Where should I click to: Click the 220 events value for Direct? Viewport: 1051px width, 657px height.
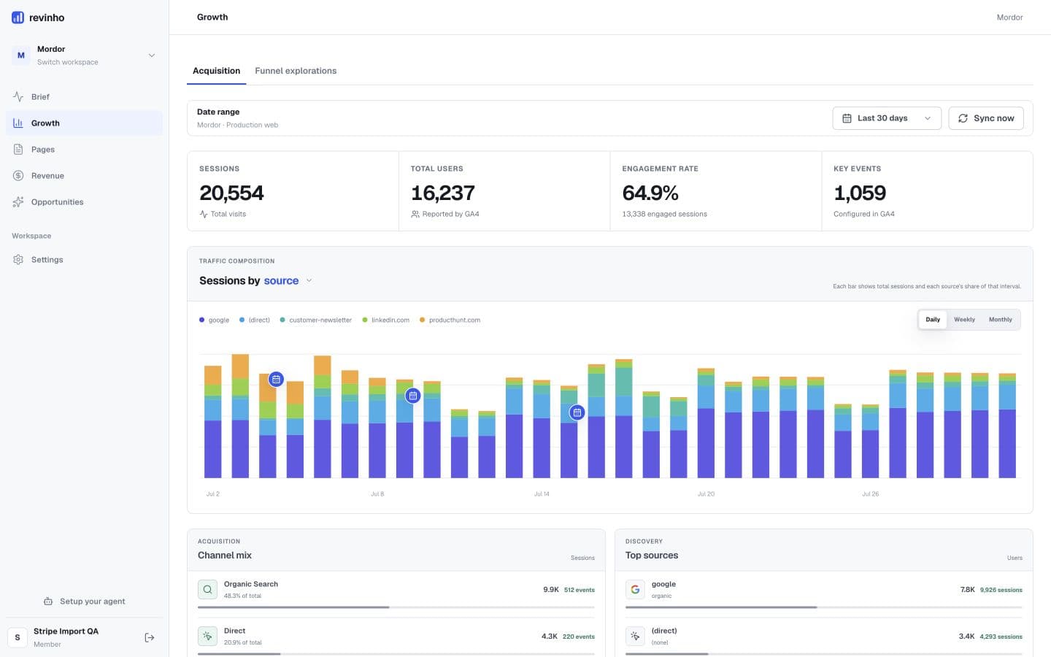[x=578, y=637]
